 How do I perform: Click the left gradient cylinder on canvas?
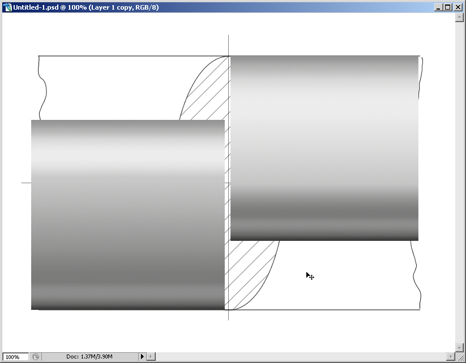pos(128,215)
